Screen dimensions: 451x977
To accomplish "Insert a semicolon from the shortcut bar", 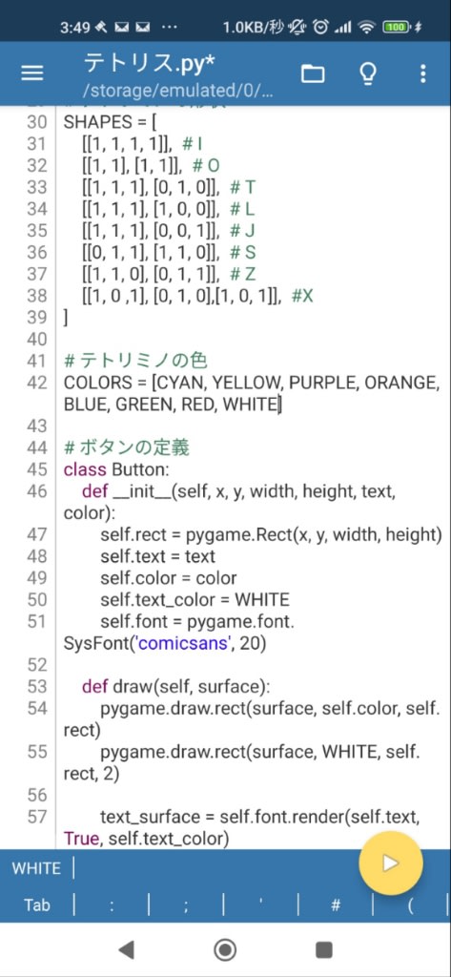I will coord(186,904).
